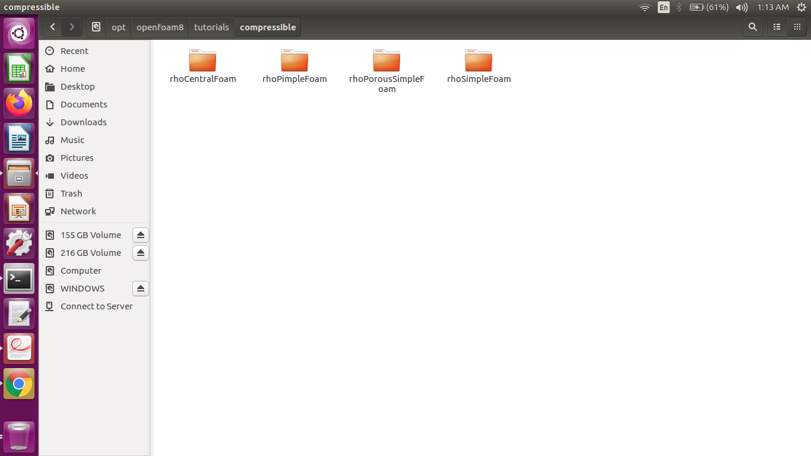The height and width of the screenshot is (456, 811).
Task: Navigate to openfoam8 in path bar
Action: (x=160, y=27)
